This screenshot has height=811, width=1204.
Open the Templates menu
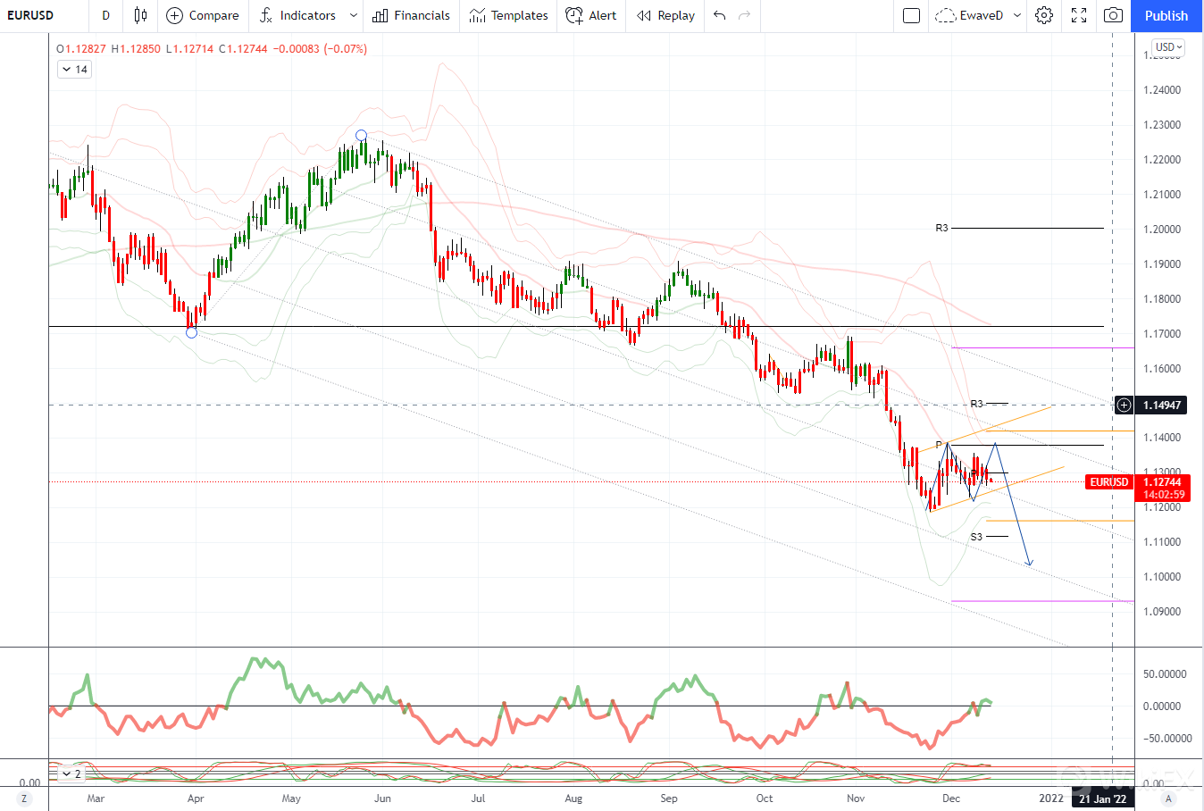508,15
